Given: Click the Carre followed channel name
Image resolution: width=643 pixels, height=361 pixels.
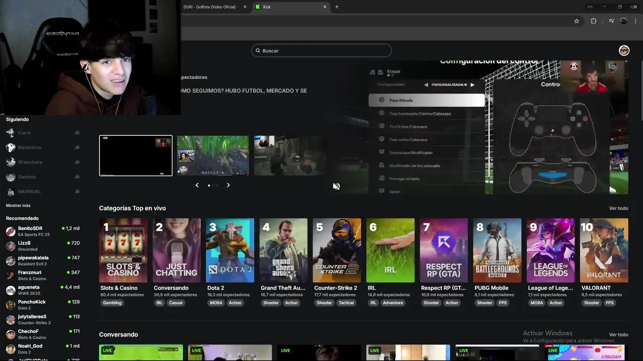Looking at the screenshot, I should (x=24, y=133).
